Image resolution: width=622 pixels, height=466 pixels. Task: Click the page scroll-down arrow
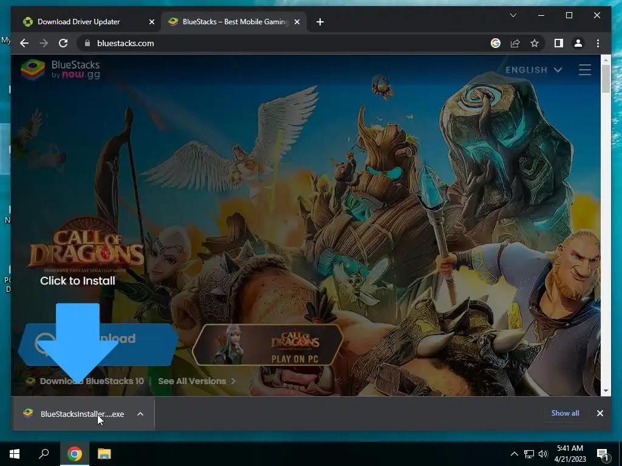click(606, 391)
